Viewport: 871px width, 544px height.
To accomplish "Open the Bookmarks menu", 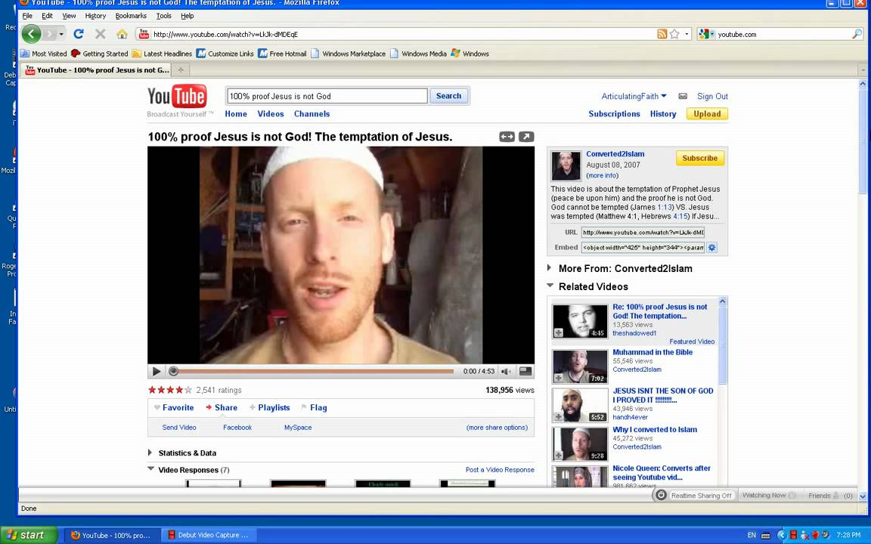I will click(x=131, y=16).
